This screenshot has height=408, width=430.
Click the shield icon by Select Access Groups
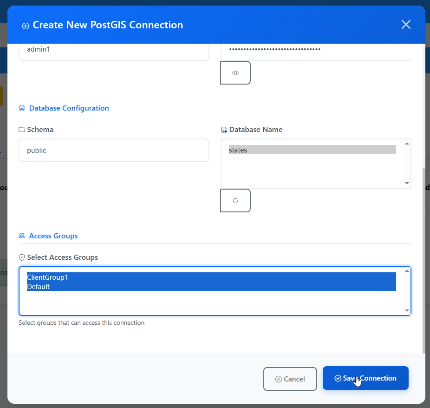[22, 257]
